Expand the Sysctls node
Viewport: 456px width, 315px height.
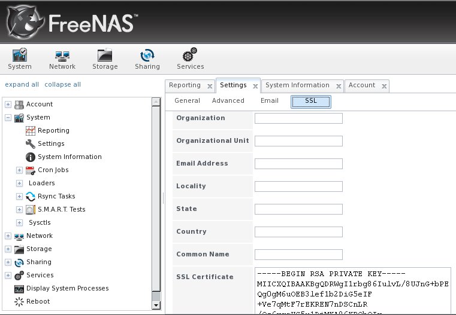[19, 222]
